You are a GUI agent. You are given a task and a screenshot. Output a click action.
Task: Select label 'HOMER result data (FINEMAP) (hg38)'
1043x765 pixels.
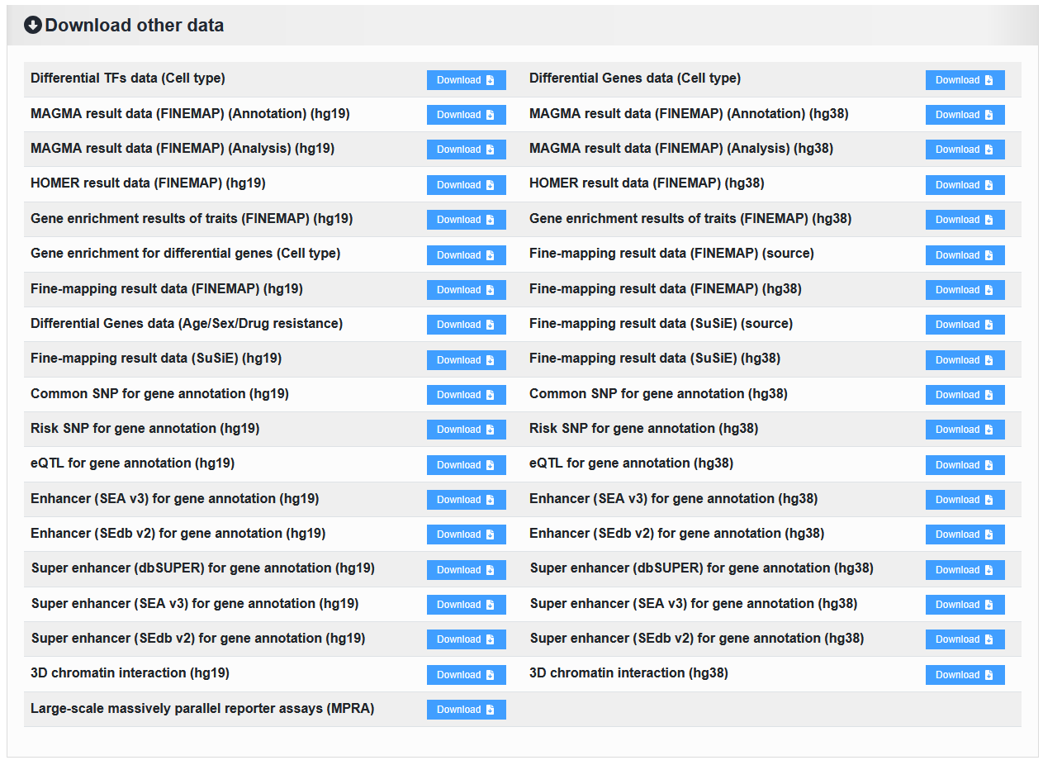[647, 183]
